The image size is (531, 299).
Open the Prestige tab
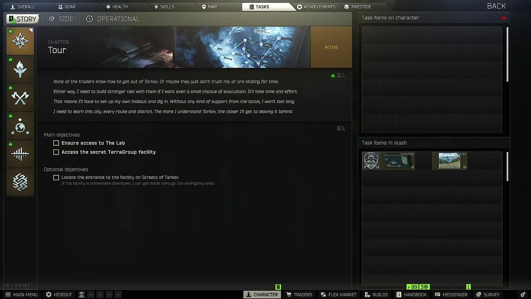[358, 7]
